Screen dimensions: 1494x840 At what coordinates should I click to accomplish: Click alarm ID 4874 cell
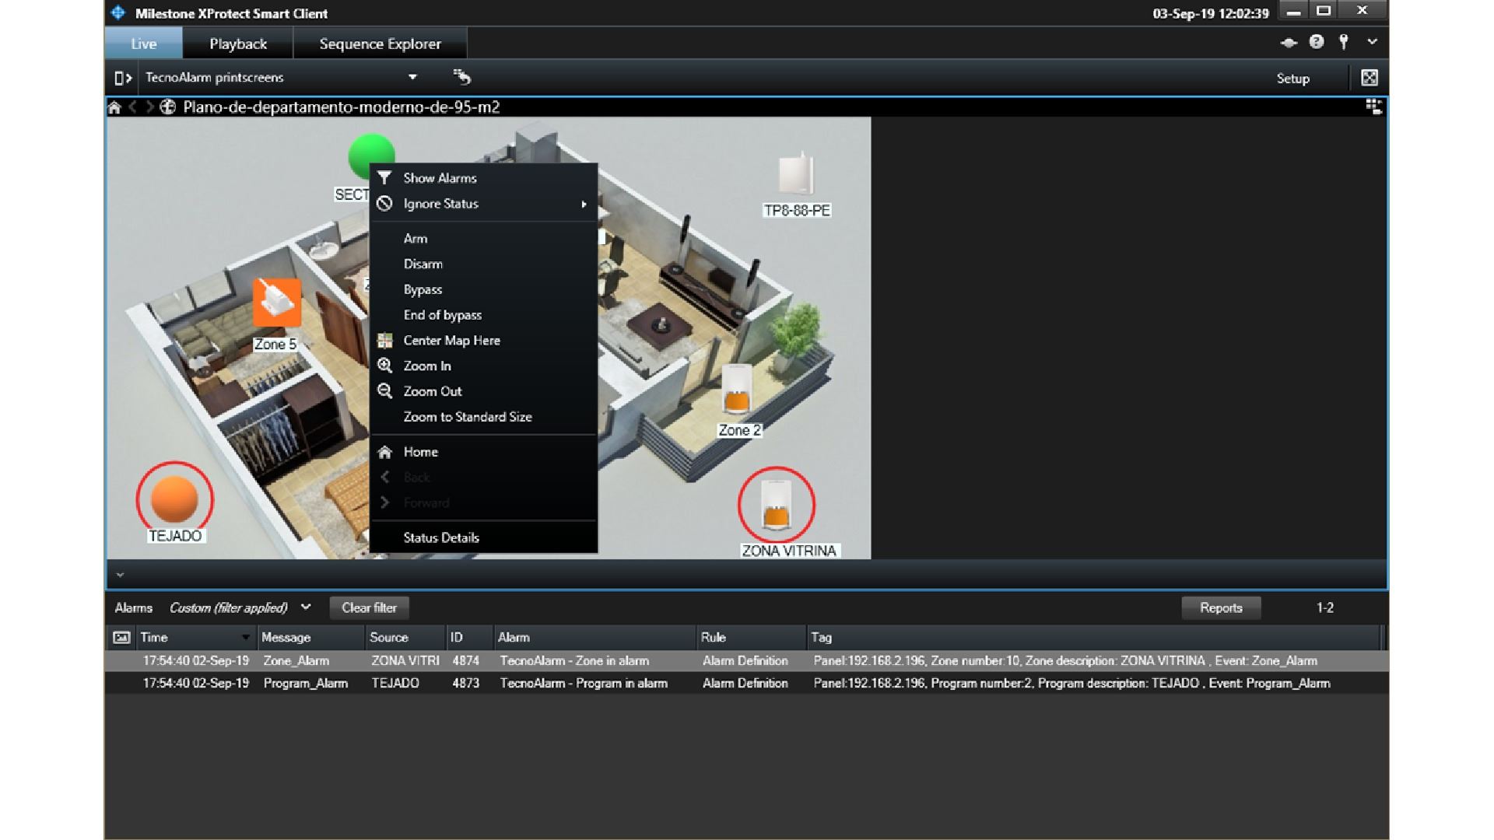pos(466,661)
